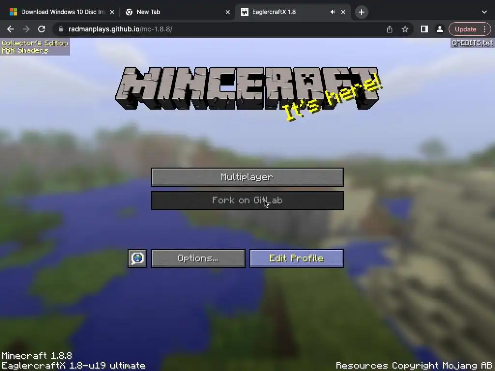495x371 pixels.
Task: View site security lock info
Action: coord(61,29)
